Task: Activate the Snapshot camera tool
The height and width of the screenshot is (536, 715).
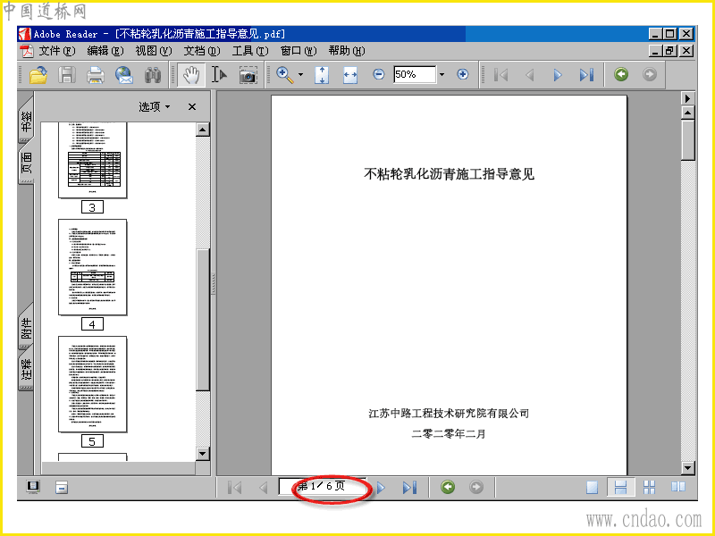Action: pos(248,74)
